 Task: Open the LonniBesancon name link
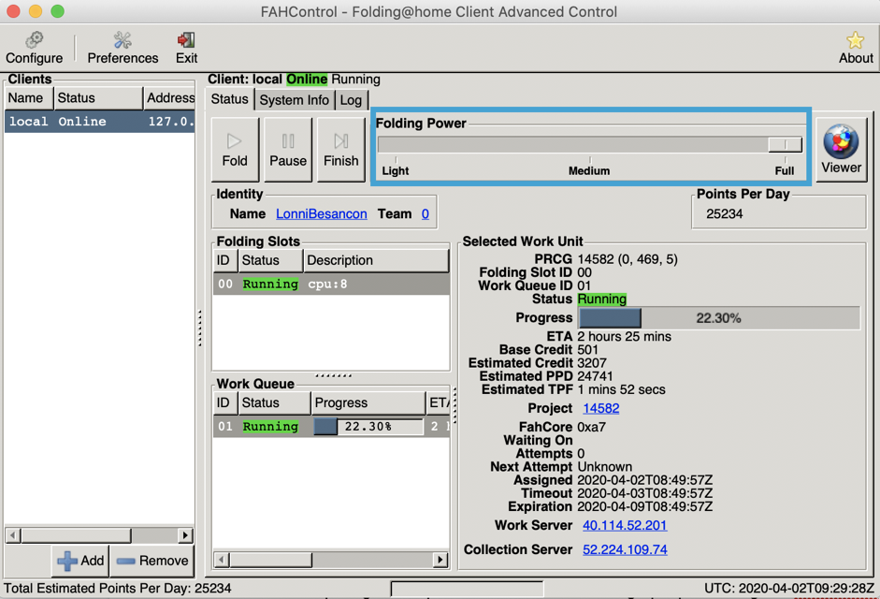point(322,214)
